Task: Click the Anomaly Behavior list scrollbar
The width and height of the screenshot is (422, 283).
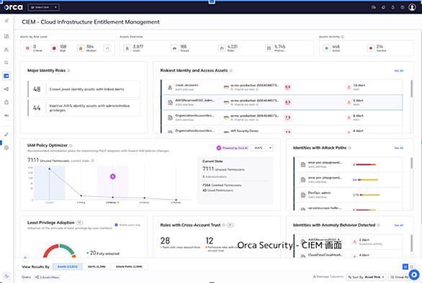Action: (x=411, y=243)
